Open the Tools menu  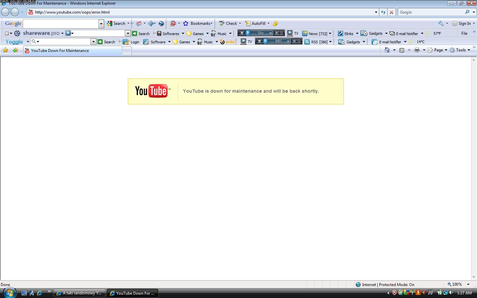pos(460,50)
